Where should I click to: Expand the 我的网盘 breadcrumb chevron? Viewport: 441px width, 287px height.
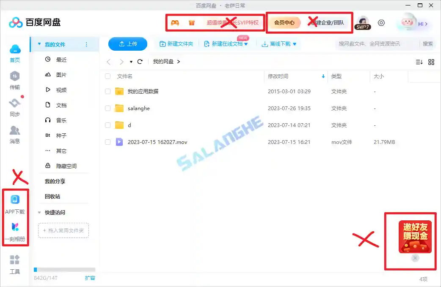(x=178, y=62)
